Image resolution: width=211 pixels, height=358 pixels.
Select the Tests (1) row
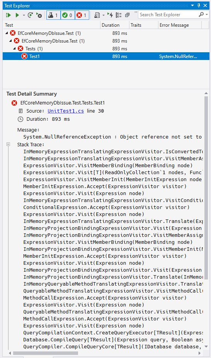(106, 49)
